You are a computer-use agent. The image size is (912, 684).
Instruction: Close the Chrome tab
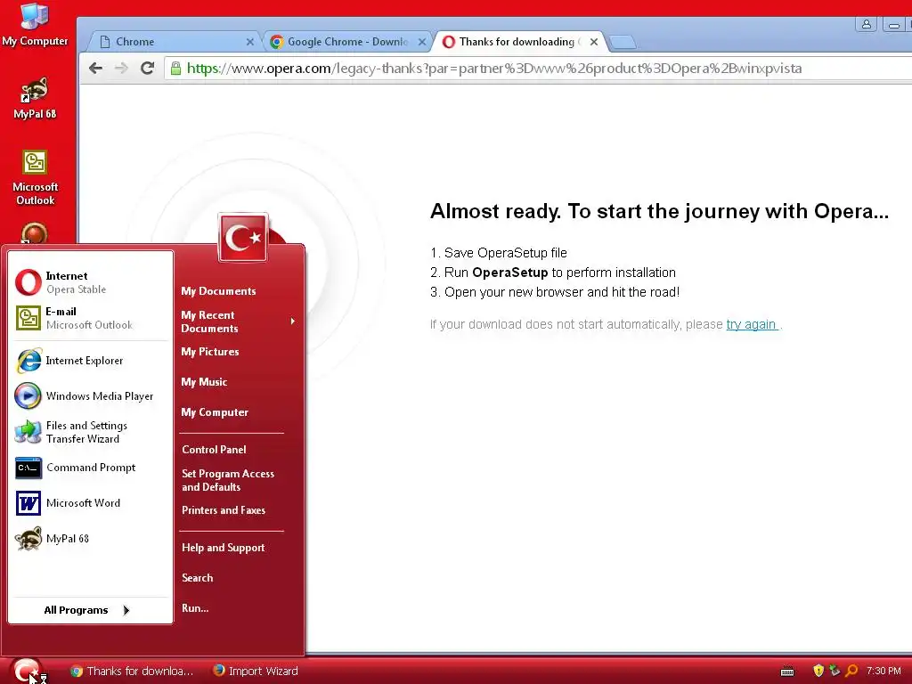[250, 42]
